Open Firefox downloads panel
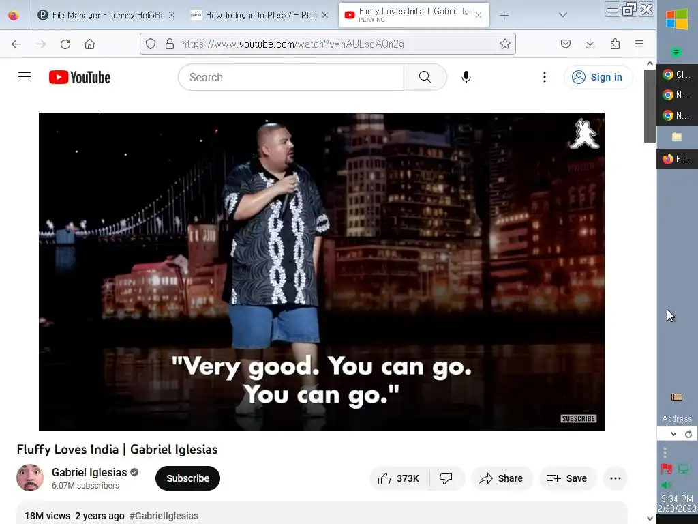The height and width of the screenshot is (524, 698). (590, 44)
